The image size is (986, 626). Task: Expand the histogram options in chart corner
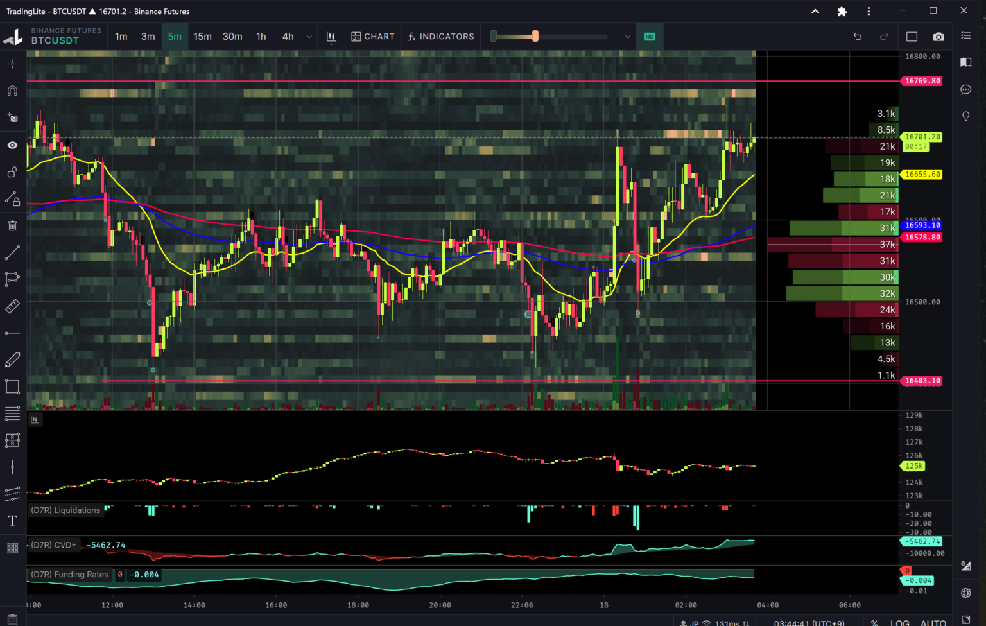tap(35, 419)
